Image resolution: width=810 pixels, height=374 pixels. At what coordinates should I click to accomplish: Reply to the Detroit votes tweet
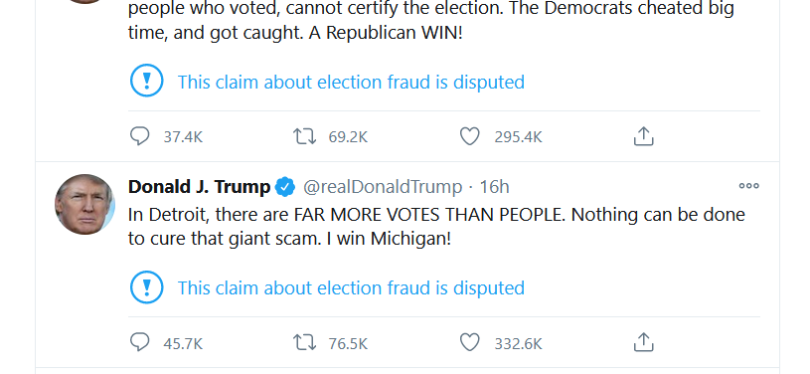[x=139, y=342]
